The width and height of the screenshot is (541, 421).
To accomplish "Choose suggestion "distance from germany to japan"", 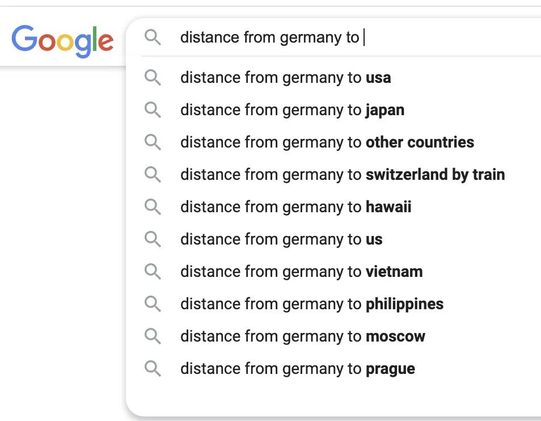I will coord(292,110).
